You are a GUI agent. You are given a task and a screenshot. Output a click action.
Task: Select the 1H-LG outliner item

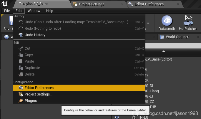(x=143, y=117)
